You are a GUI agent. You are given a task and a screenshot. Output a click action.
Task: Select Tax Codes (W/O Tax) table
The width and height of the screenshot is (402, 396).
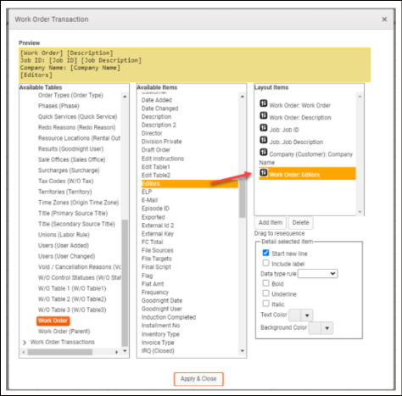pyautogui.click(x=66, y=181)
